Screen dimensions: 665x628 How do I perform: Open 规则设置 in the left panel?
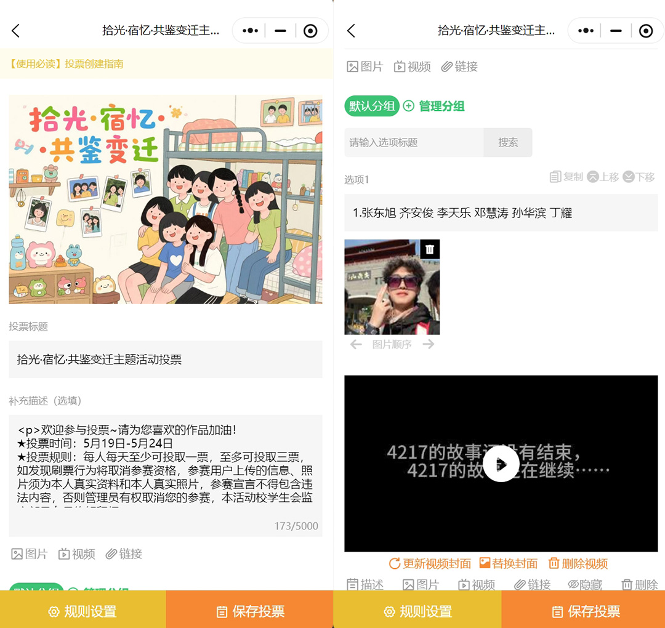tap(83, 611)
